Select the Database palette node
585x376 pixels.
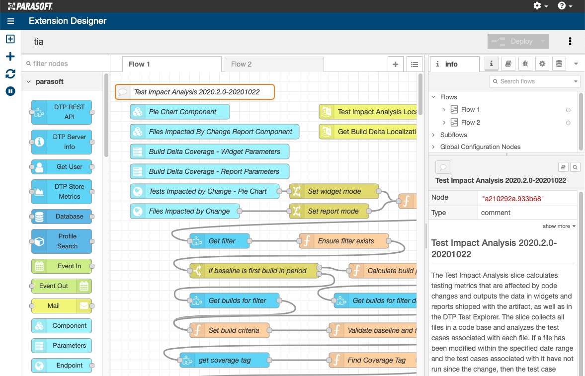[62, 217]
